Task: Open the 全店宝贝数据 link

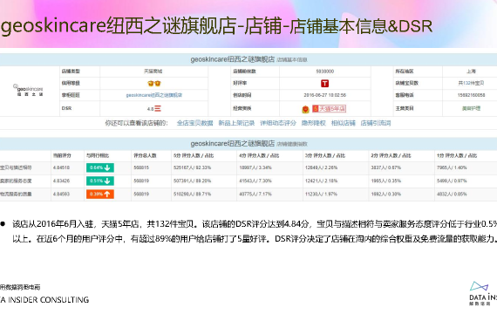Action: [x=195, y=123]
